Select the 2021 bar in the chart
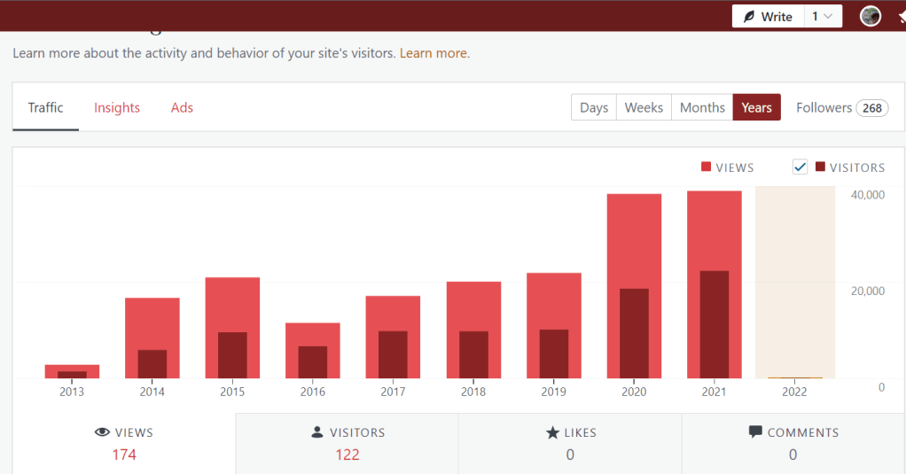Image resolution: width=906 pixels, height=474 pixels. (714, 284)
